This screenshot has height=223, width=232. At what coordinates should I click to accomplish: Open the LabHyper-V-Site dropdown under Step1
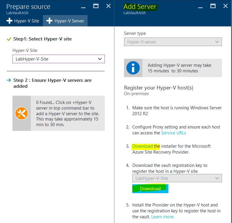(x=59, y=59)
